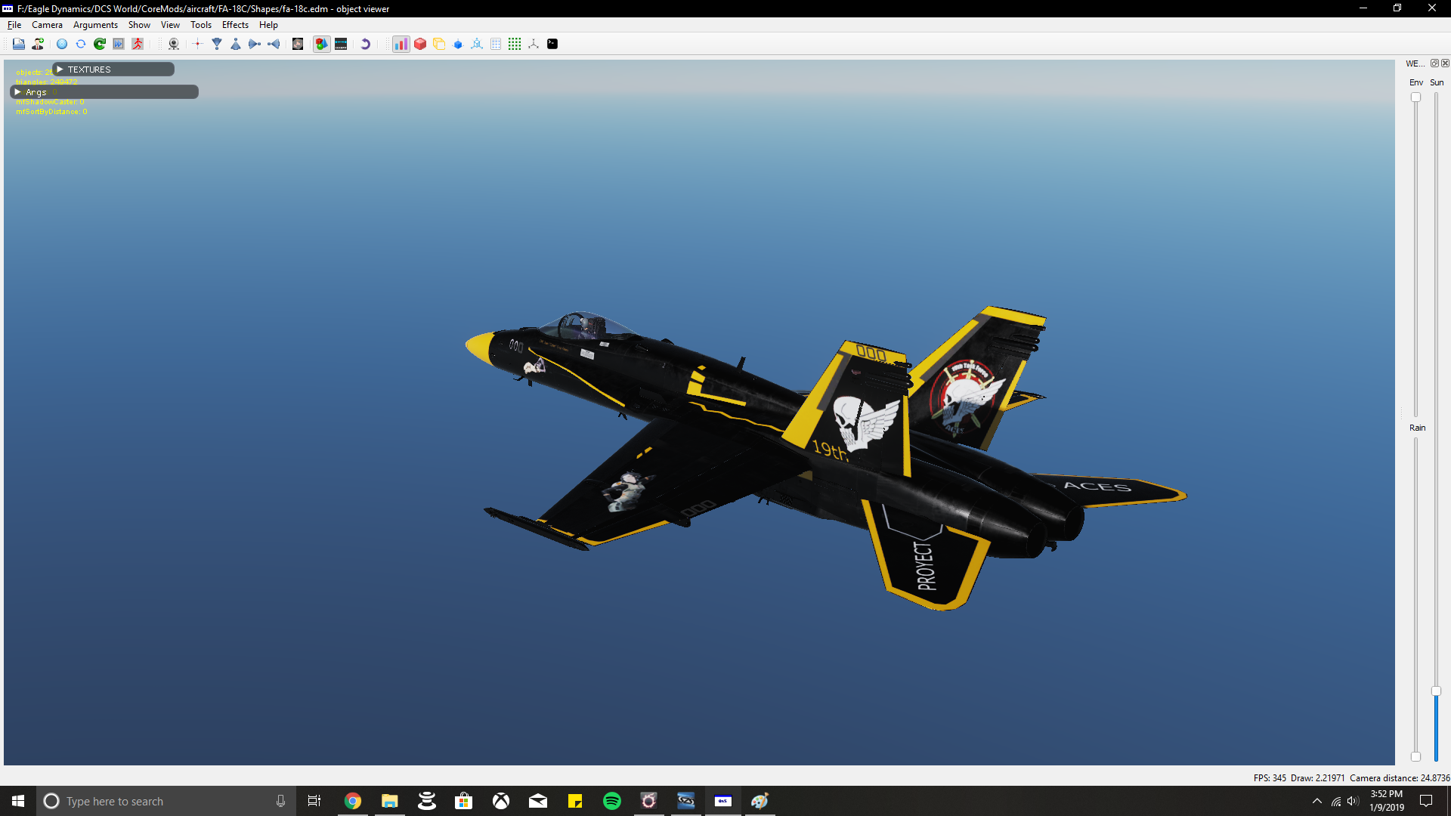Click the green dots grid icon
Viewport: 1451px width, 816px height.
coord(515,44)
